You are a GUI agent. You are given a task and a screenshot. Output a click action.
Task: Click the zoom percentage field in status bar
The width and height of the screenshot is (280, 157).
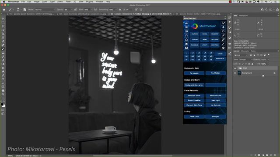[x=10, y=156]
